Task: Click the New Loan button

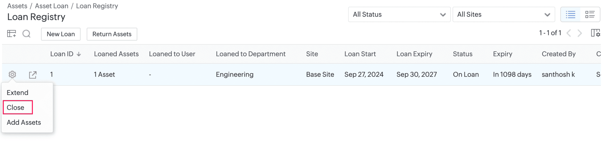Action: pos(61,34)
